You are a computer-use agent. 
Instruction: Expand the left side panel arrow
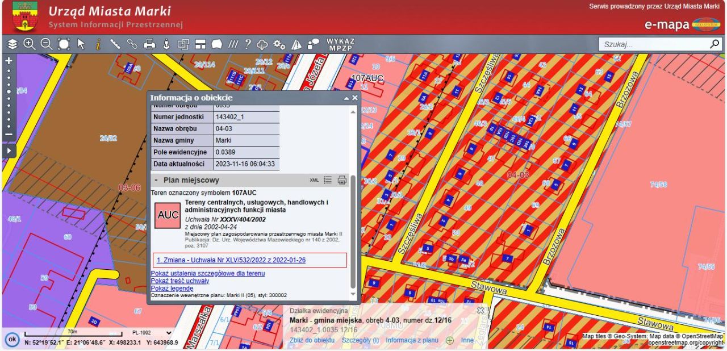[9, 151]
